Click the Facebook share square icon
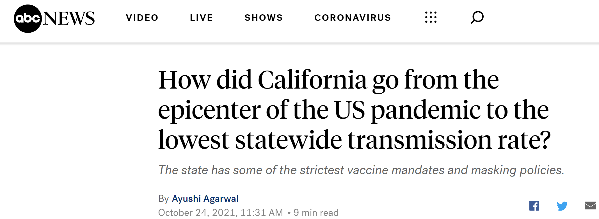The height and width of the screenshot is (219, 599). coord(534,206)
